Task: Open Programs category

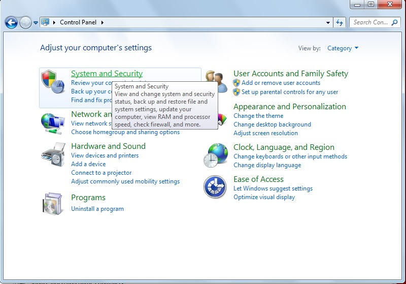Action: click(x=88, y=198)
